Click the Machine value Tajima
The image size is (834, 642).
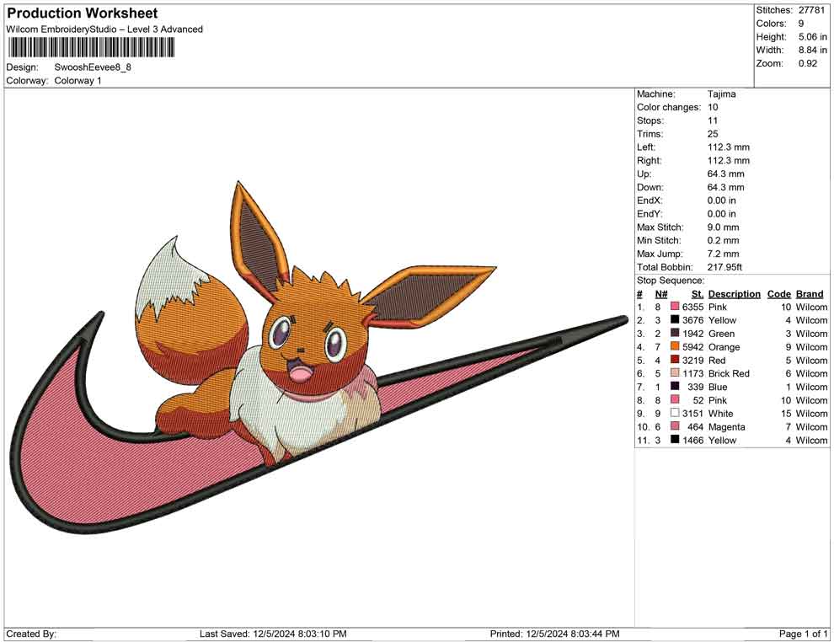pos(721,94)
